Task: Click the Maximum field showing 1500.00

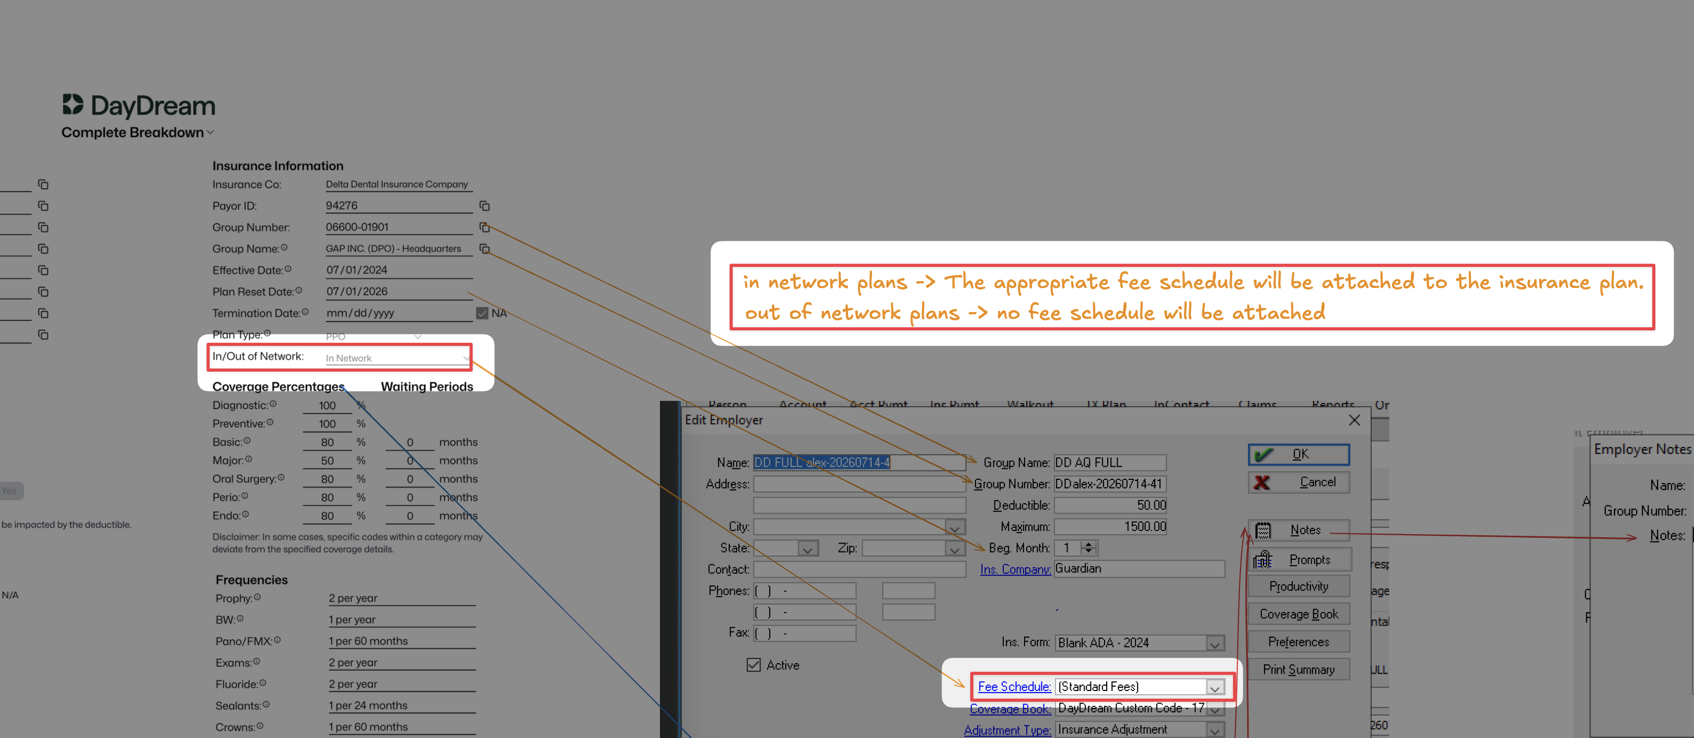Action: tap(1109, 526)
